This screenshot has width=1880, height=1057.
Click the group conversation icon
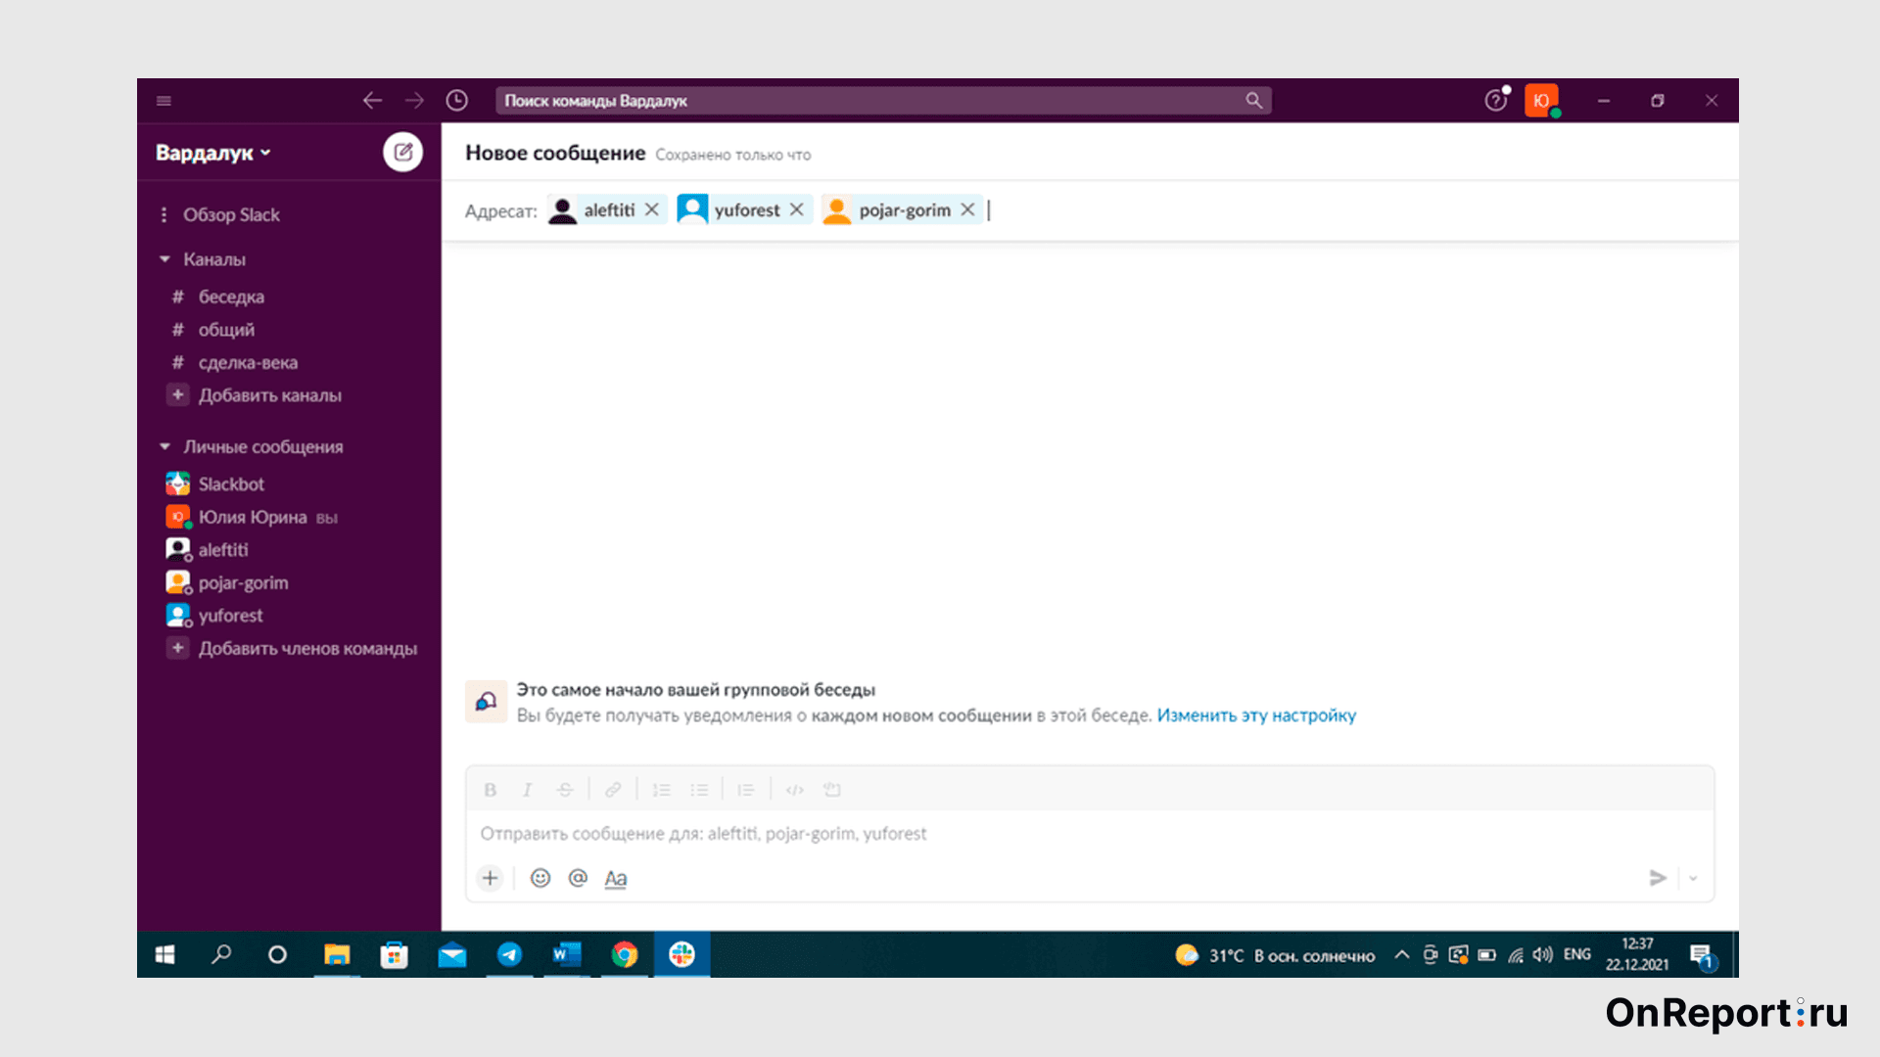[x=486, y=702]
